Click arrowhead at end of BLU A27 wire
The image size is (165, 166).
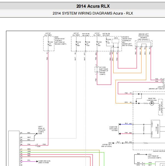tap(120, 124)
